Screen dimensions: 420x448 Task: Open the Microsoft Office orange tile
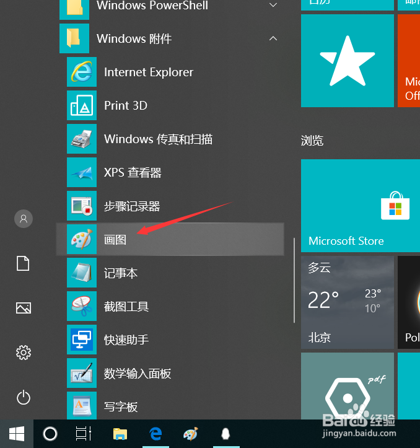point(409,61)
